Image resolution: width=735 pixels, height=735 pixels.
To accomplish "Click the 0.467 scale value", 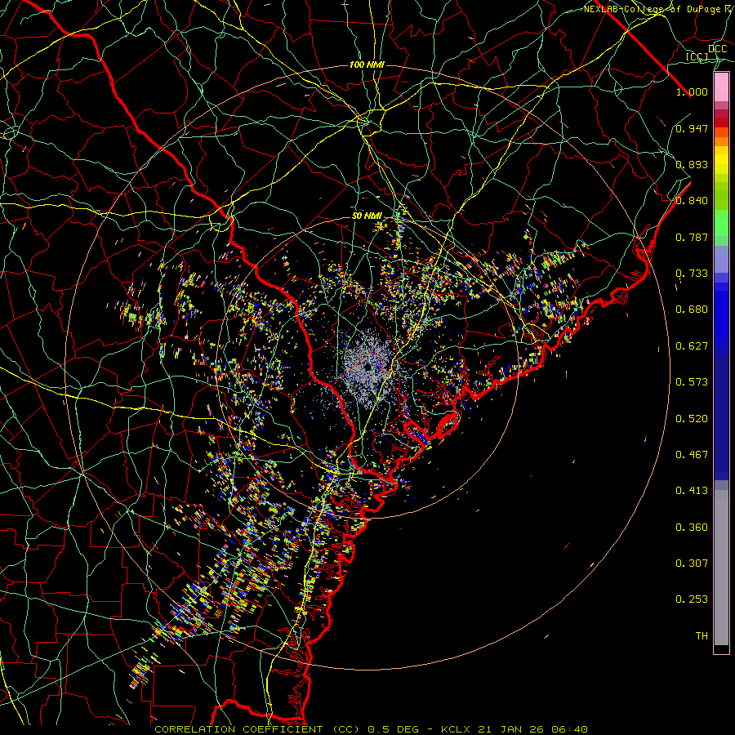I will coord(692,455).
